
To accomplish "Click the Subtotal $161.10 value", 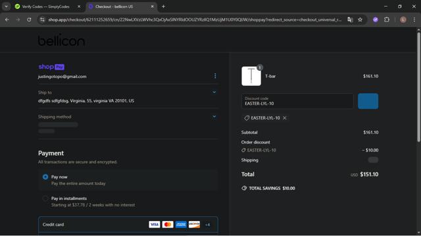I will pyautogui.click(x=371, y=132).
